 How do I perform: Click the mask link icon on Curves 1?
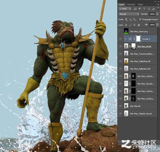(134, 39)
